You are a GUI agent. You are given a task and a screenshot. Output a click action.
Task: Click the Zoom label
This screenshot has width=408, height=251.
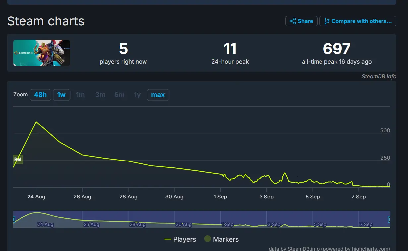(20, 94)
